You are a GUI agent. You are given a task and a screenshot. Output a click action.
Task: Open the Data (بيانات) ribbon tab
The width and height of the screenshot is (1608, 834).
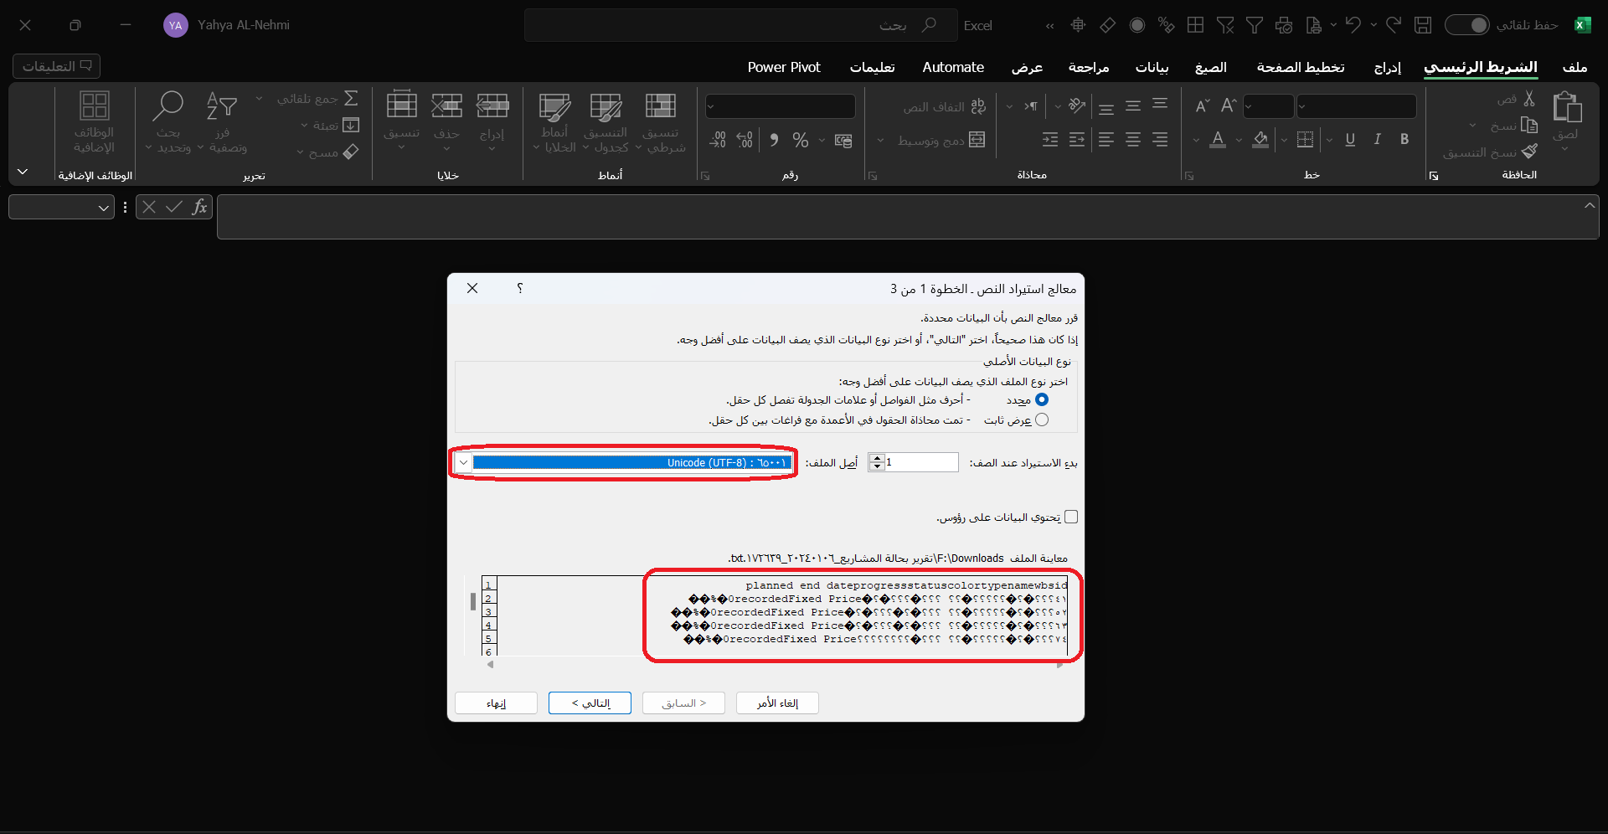point(1152,67)
